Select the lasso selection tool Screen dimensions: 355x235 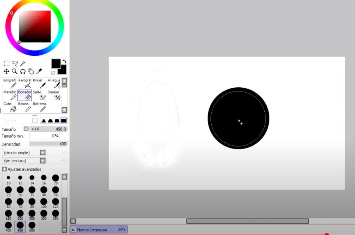click(x=15, y=63)
